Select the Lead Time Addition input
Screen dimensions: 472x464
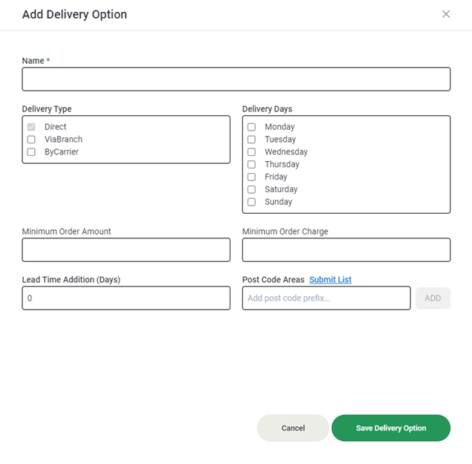click(126, 298)
